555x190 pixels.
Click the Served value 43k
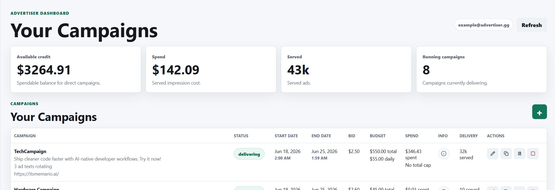click(x=298, y=70)
